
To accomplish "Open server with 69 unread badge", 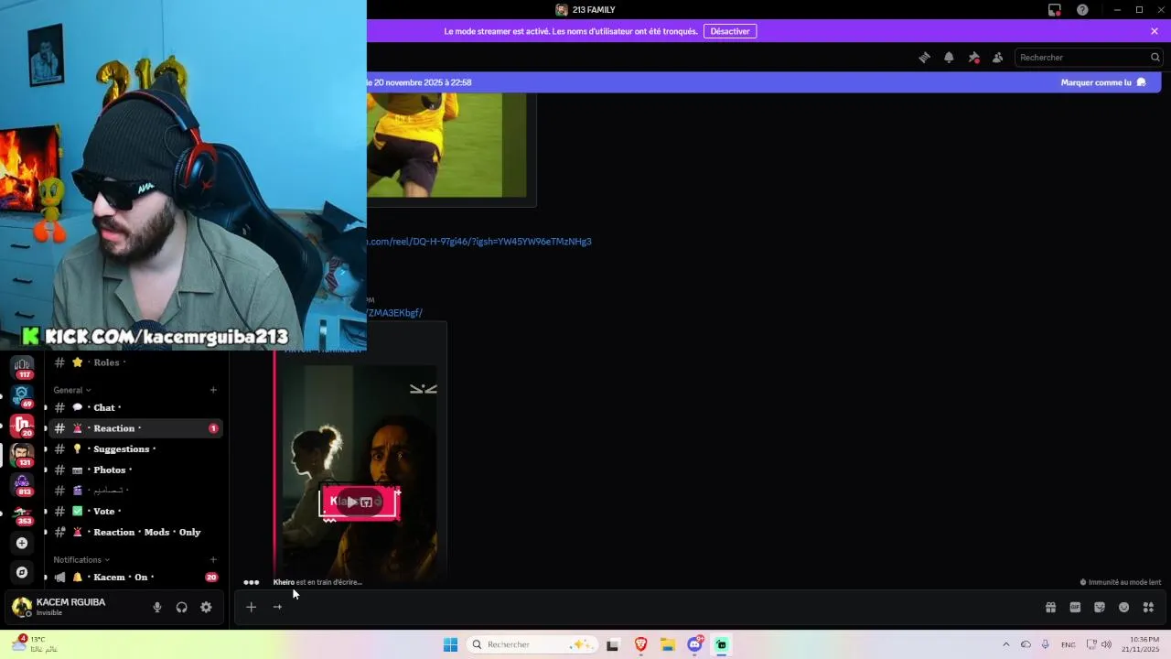I will click(22, 395).
